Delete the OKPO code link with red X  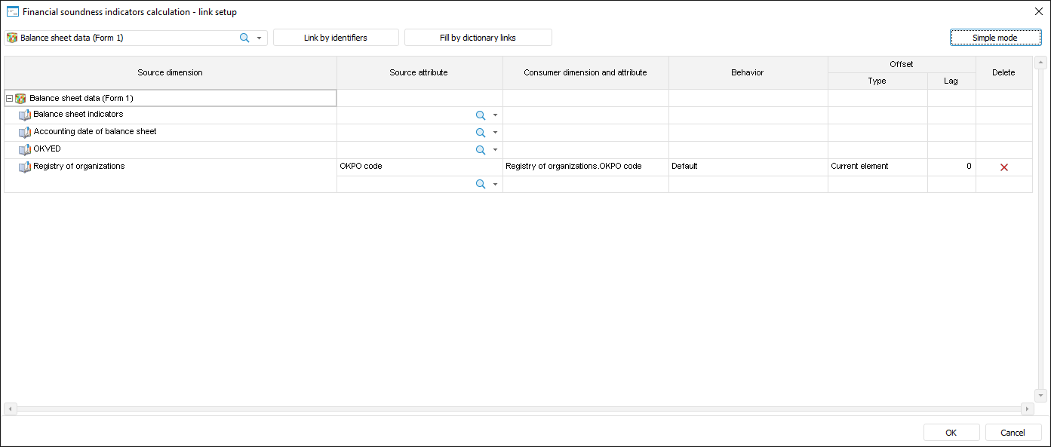1003,167
